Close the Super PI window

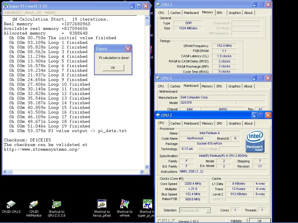pos(146,6)
